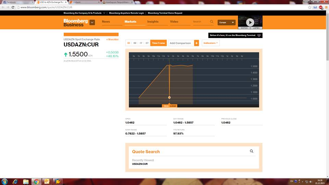Click the Bloomberg Terminal monitor icon in banner
The image size is (329, 185).
[259, 35]
